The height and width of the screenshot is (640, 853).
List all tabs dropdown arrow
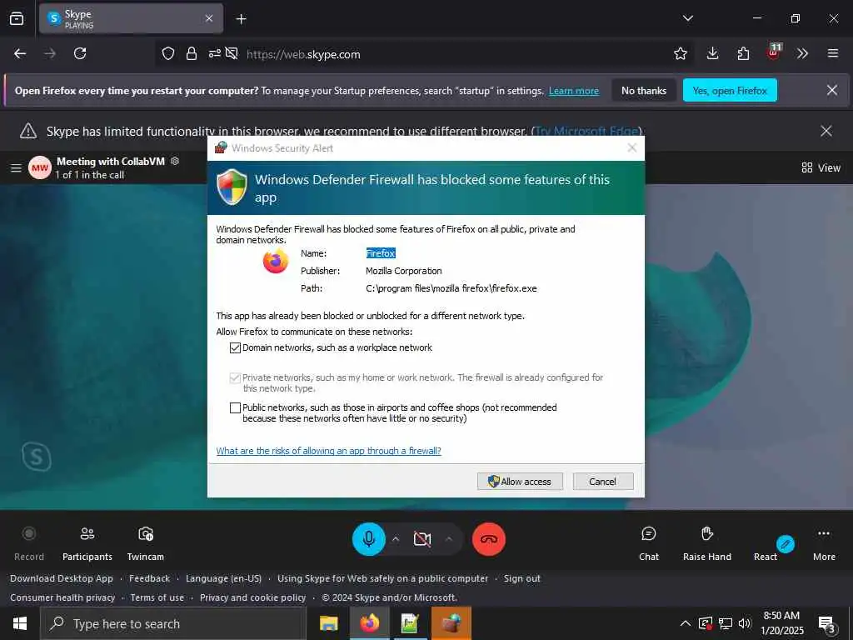(687, 18)
